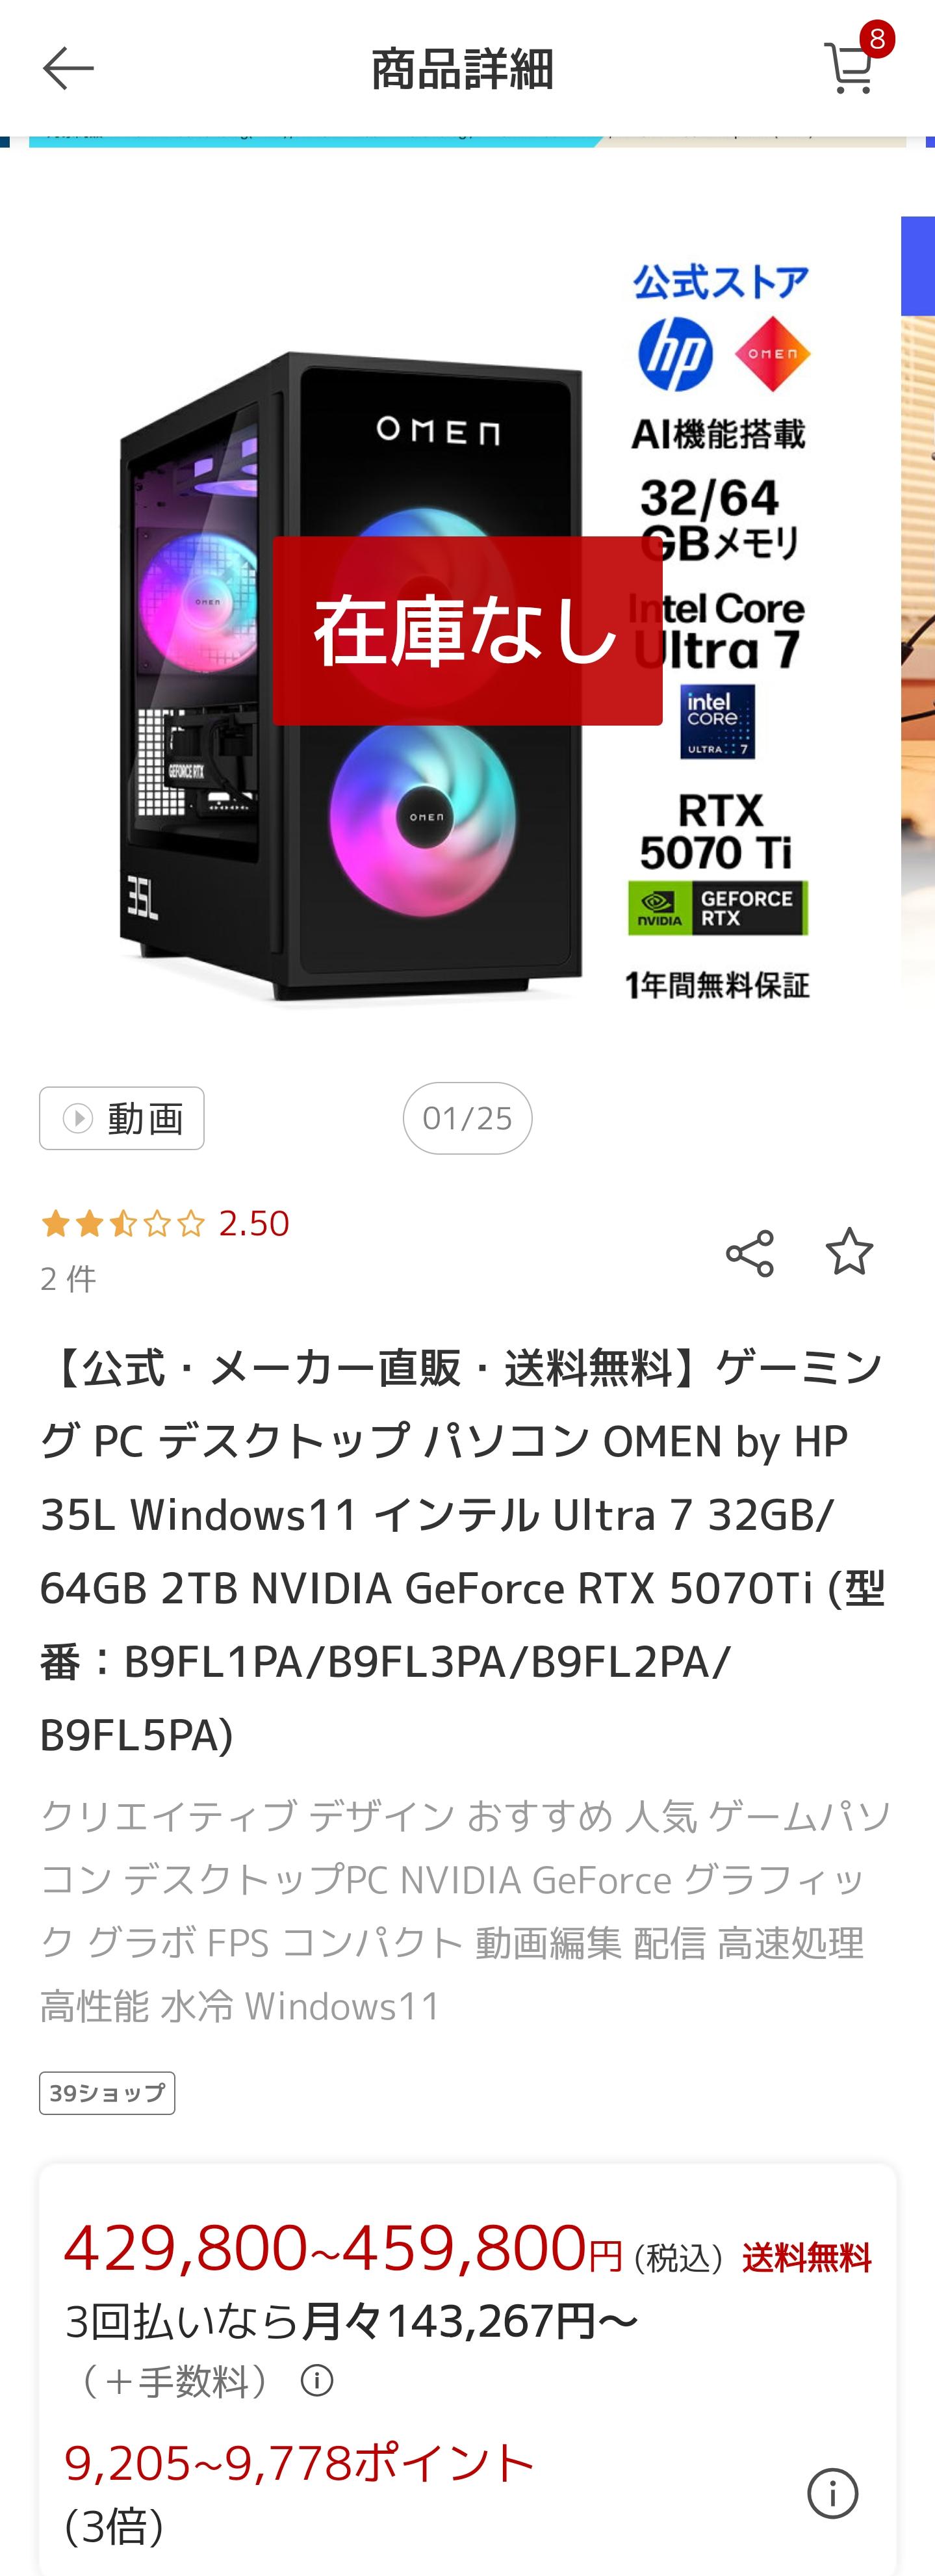The image size is (935, 2576).
Task: Share this product using the share icon
Action: (749, 1253)
